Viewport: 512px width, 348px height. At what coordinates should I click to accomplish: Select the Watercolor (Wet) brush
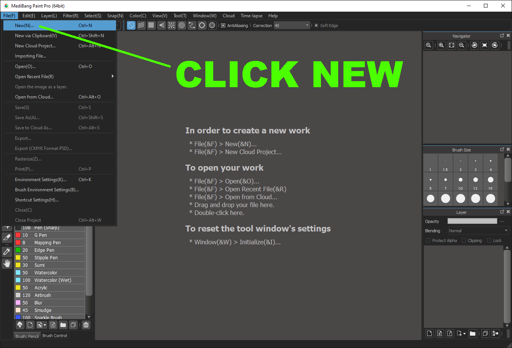point(50,280)
